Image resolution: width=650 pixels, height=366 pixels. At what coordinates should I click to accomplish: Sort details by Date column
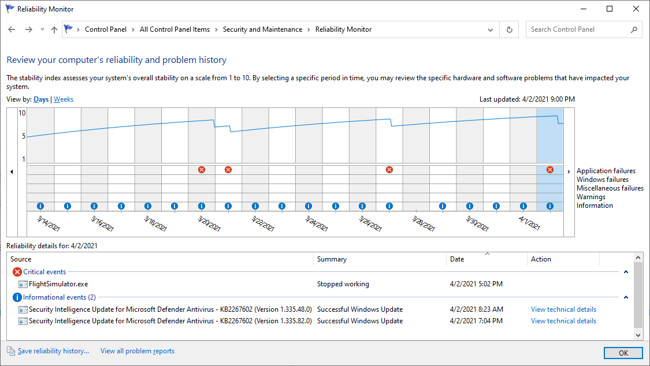pos(486,259)
